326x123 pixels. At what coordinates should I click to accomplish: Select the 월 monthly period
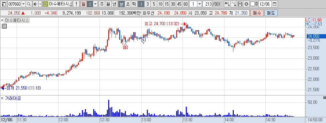tap(108, 4)
